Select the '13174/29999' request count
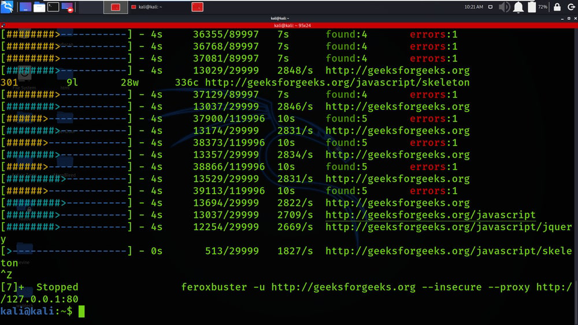This screenshot has height=325, width=578. (x=226, y=131)
